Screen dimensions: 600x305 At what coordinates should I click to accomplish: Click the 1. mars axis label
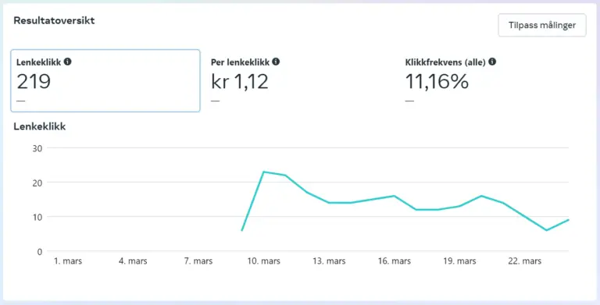click(68, 261)
